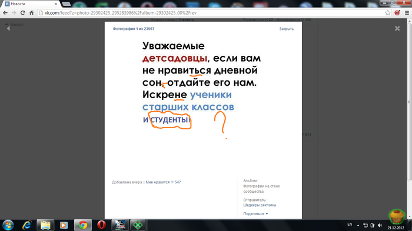Click the browser forward arrow
The image size is (412, 231).
pyautogui.click(x=14, y=12)
